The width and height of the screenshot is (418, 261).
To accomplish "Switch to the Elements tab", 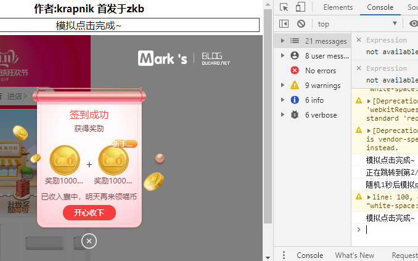I will [x=338, y=7].
